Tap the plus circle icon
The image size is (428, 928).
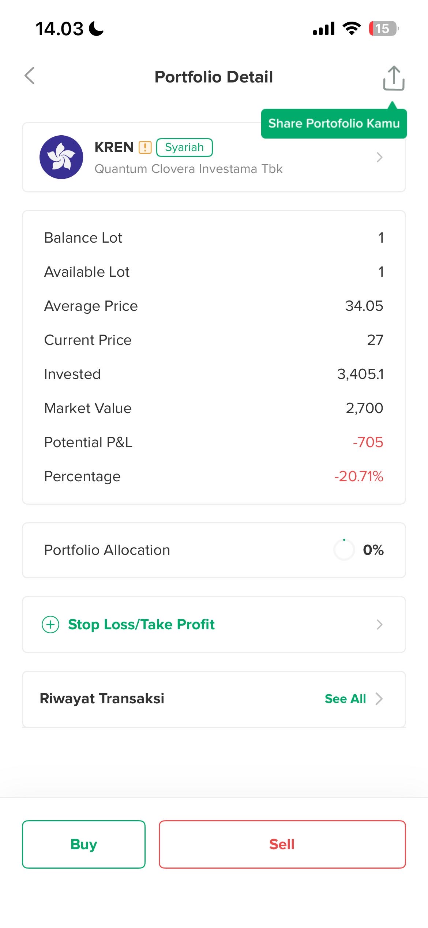tap(50, 625)
